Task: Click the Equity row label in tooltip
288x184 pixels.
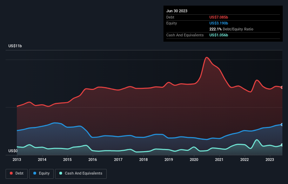Action: [172, 23]
